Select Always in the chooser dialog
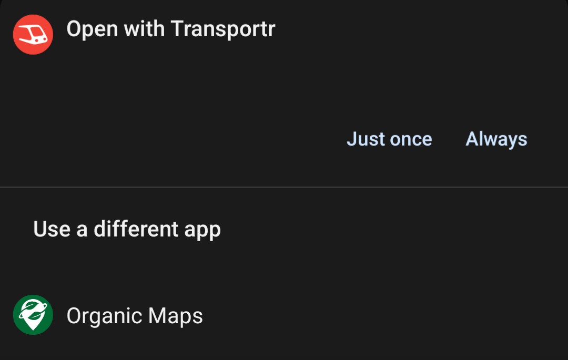568x360 pixels. pyautogui.click(x=495, y=139)
